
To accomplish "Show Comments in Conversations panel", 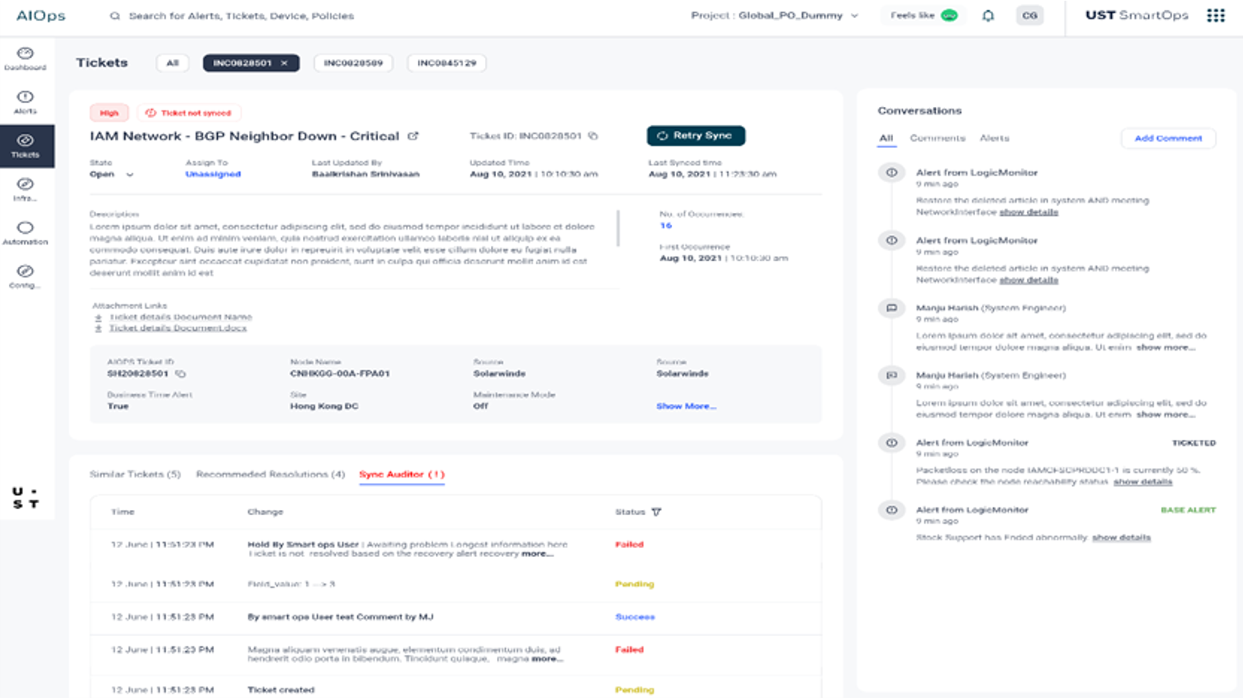I will coord(937,138).
